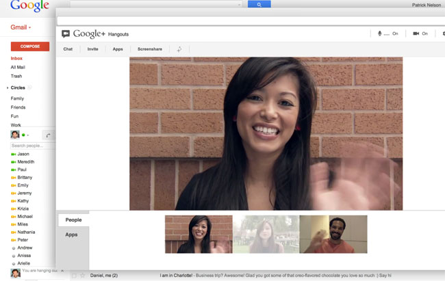
Task: Click the yellow camera icon next to Brittany
Action: tap(14, 178)
